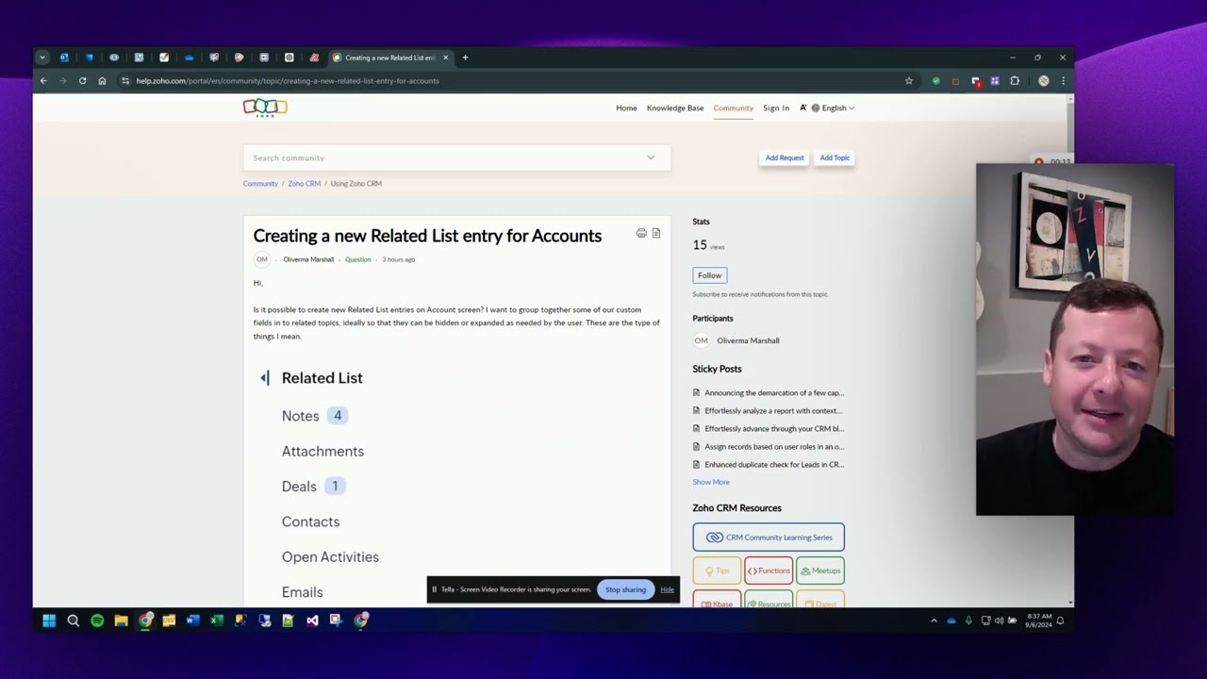Open the Tips resource button
This screenshot has height=679, width=1207.
coord(717,571)
